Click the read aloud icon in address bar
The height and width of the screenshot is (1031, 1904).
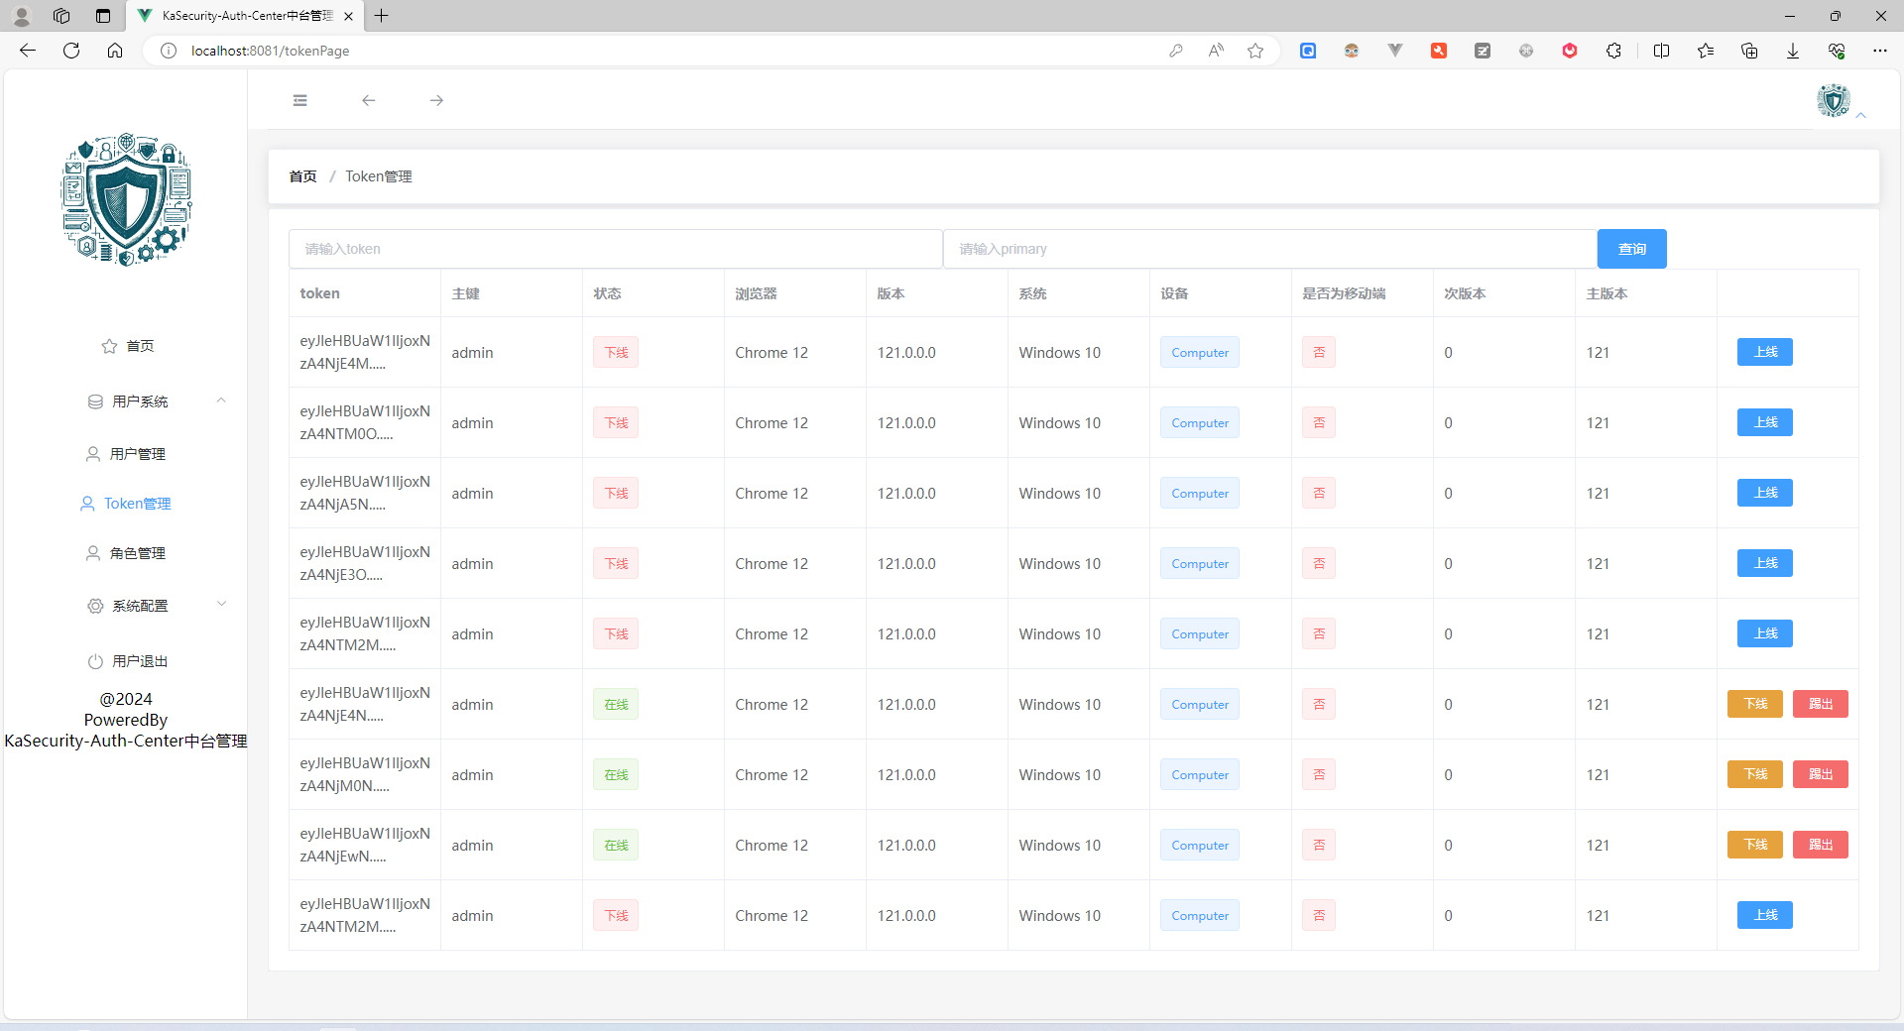pyautogui.click(x=1216, y=51)
